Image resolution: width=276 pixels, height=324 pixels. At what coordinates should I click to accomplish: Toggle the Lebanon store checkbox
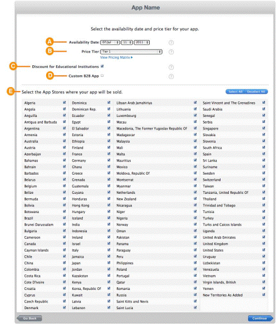[109, 308]
